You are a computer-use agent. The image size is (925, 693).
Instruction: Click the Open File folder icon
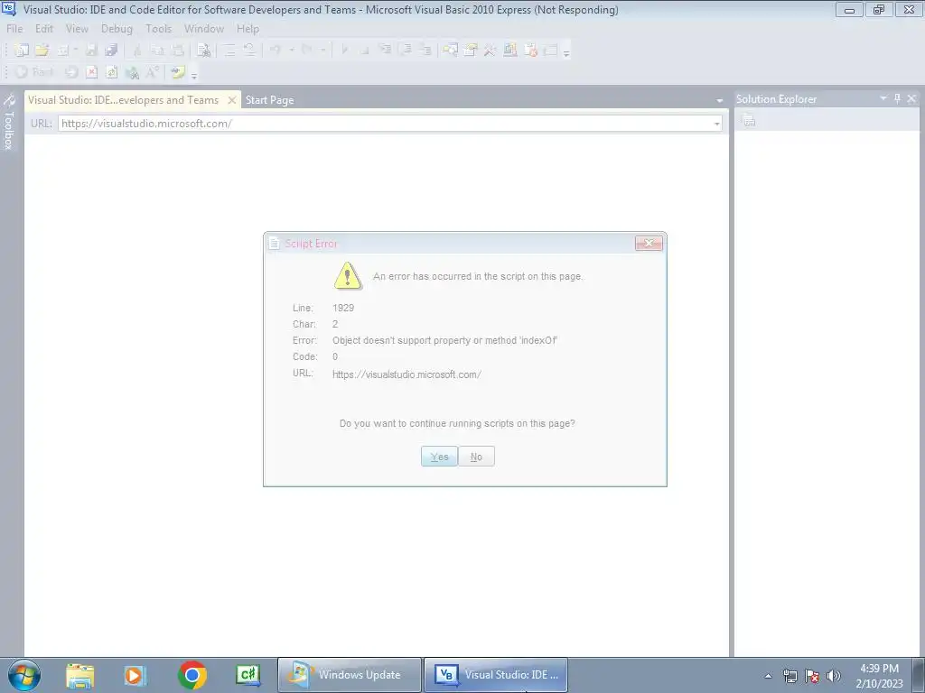(42, 51)
